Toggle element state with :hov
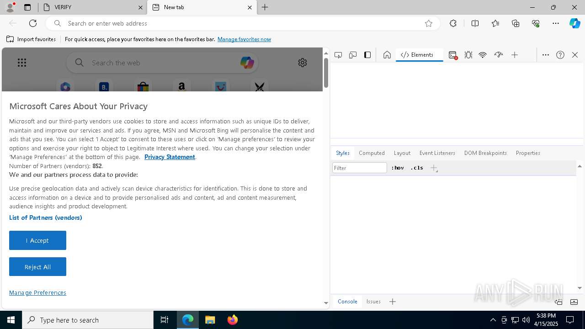This screenshot has width=585, height=329. 398,168
